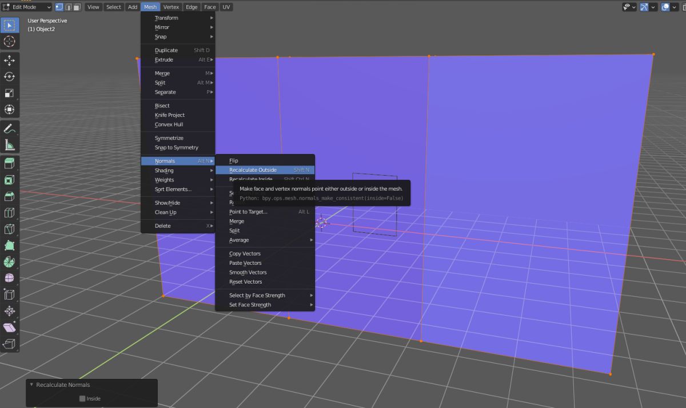Viewport: 686px width, 408px height.
Task: Choose the Measure ruler tool
Action: (10, 145)
